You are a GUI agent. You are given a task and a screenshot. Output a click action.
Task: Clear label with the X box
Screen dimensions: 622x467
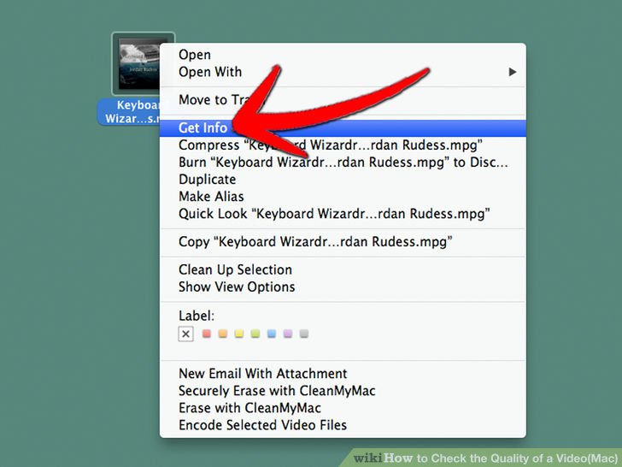[x=185, y=334]
